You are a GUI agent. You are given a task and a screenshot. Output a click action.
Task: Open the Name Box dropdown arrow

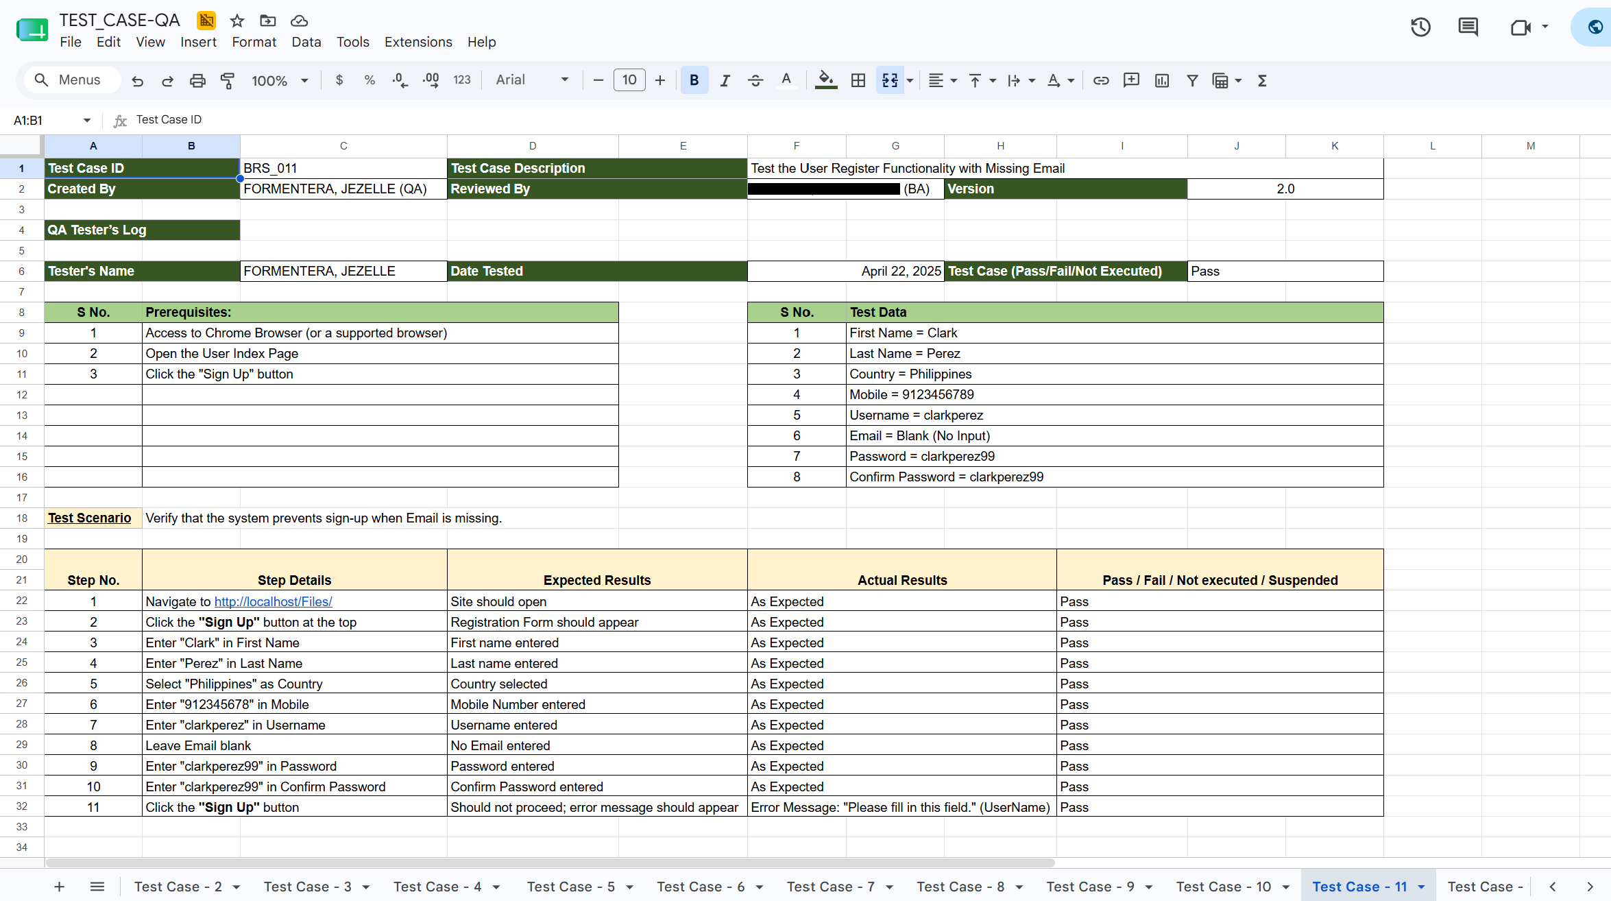87,121
